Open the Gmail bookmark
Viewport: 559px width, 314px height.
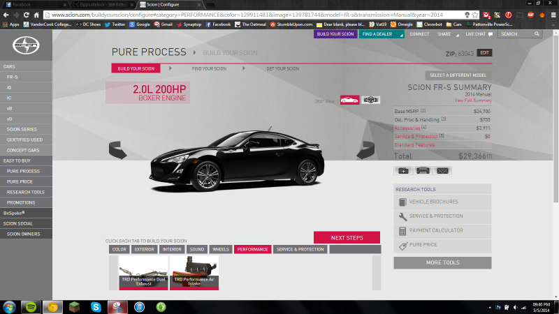[x=164, y=24]
